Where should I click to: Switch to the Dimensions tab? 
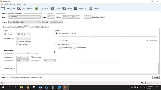pyautogui.click(x=14, y=27)
